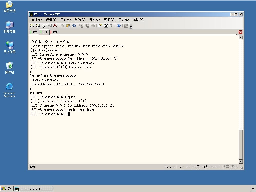
Task: Click the 回收站 recycle bin icon
Action: tap(9, 68)
